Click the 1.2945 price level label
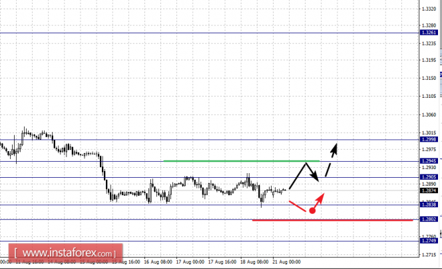 429,161
